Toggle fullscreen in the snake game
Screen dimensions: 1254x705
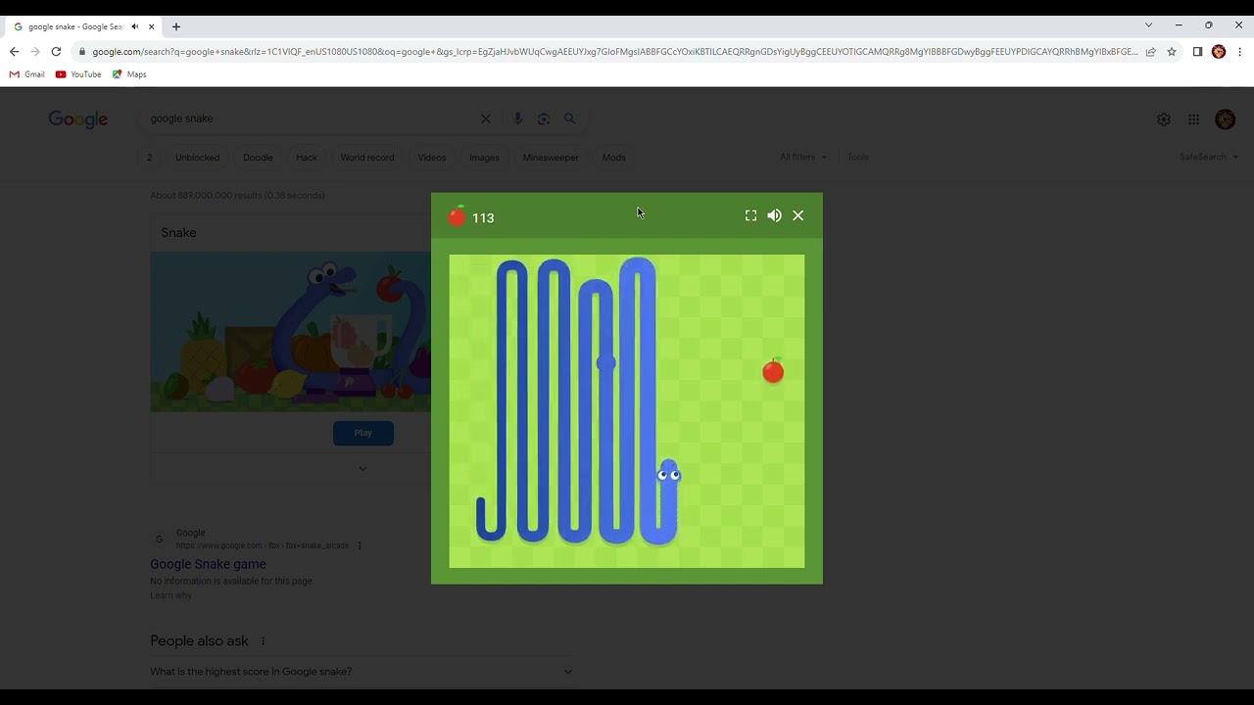(750, 215)
